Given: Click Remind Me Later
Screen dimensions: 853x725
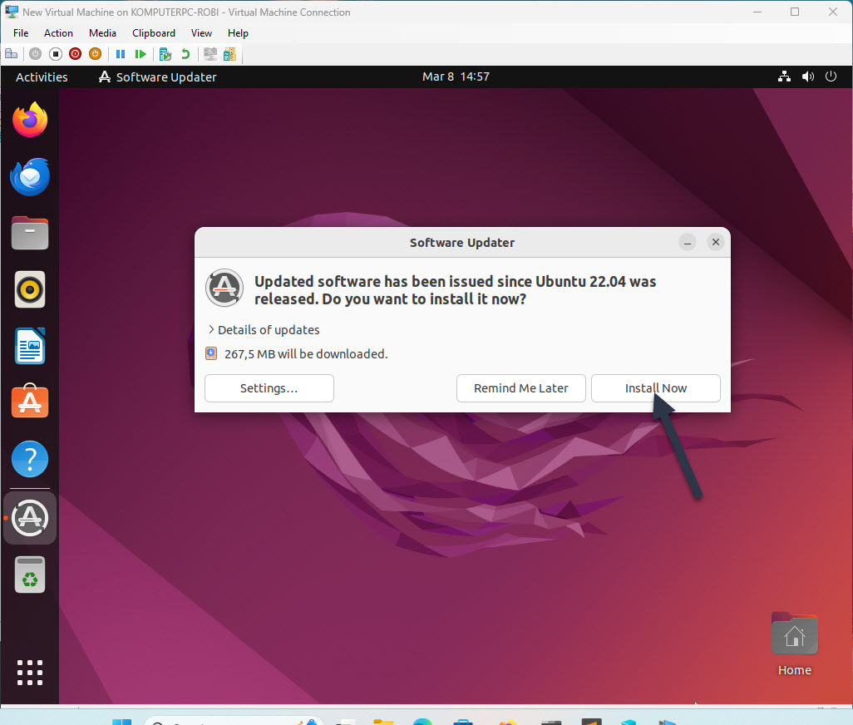Looking at the screenshot, I should pyautogui.click(x=520, y=388).
